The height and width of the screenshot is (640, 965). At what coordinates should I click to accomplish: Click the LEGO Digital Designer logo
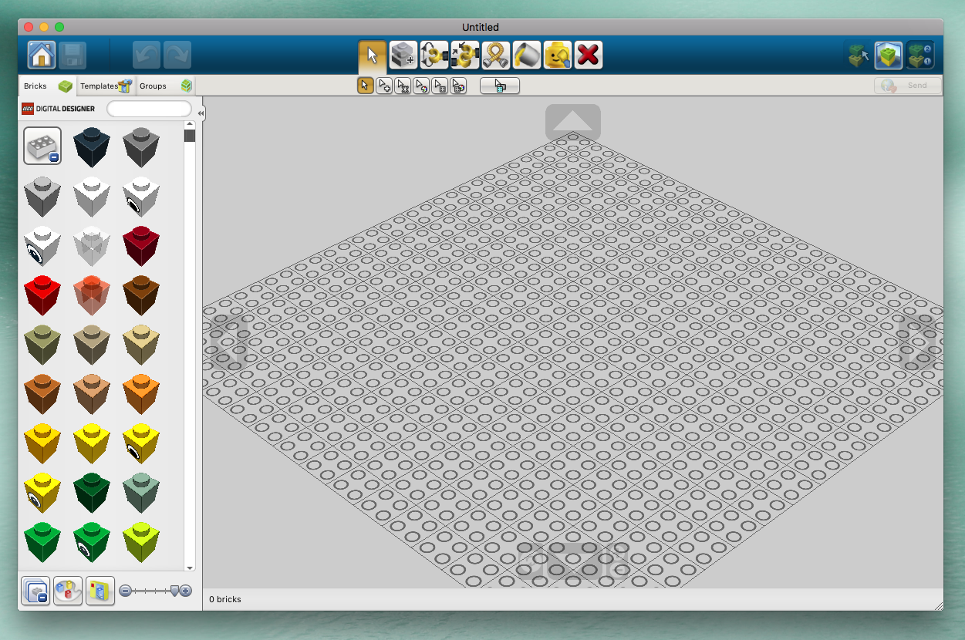point(59,109)
